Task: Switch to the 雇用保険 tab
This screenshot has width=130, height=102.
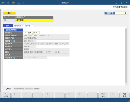Action: (x=18, y=25)
